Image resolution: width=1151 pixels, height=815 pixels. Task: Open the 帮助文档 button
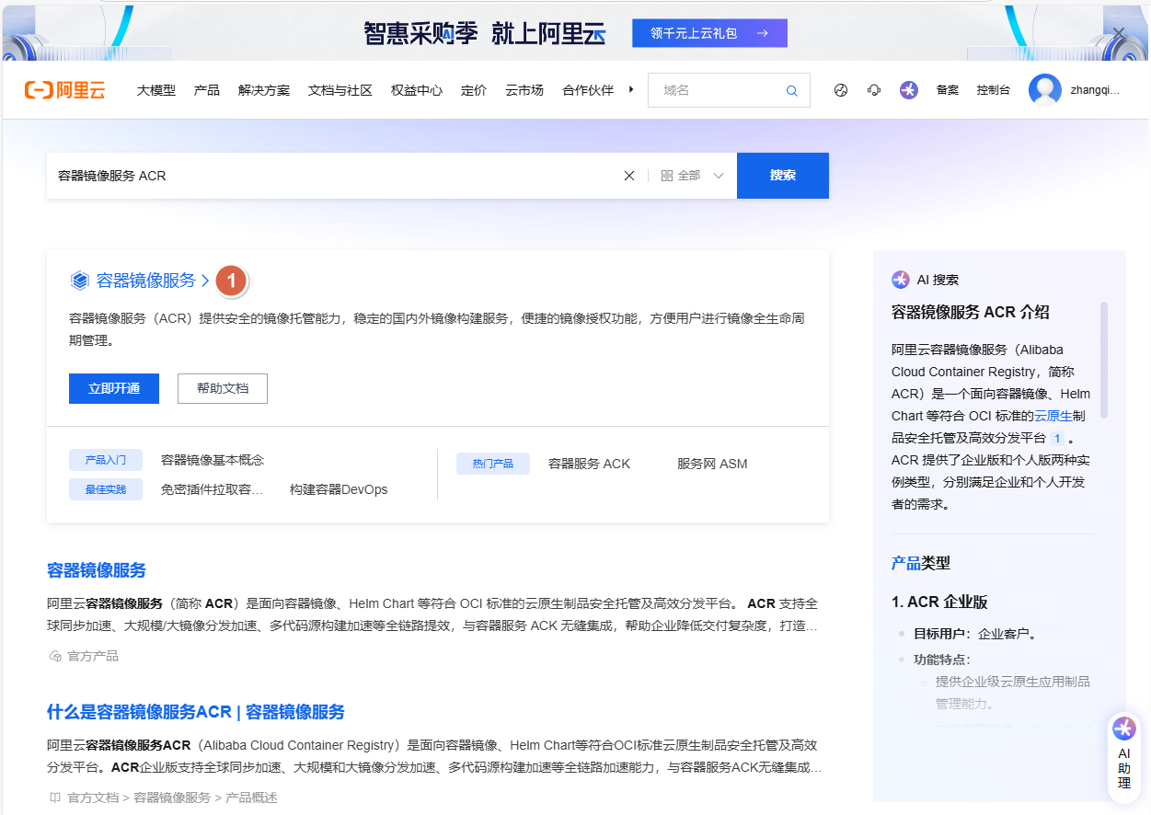click(x=223, y=388)
